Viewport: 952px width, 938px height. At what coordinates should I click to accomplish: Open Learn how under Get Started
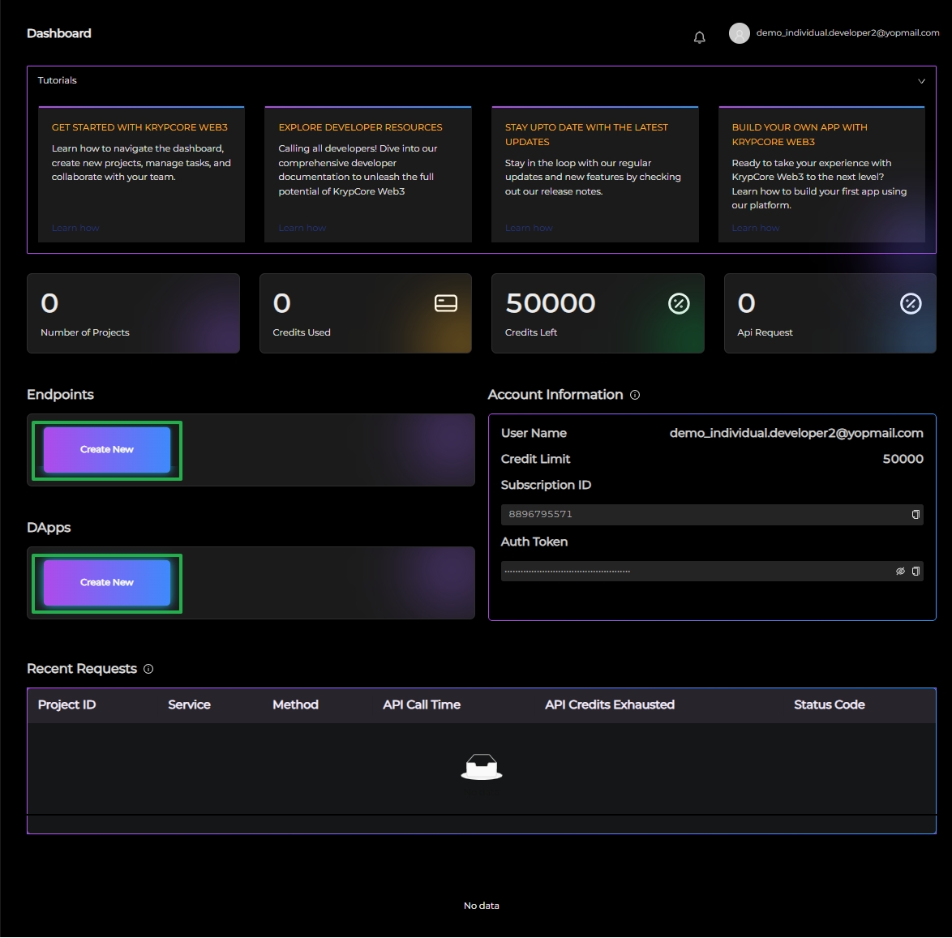(75, 229)
